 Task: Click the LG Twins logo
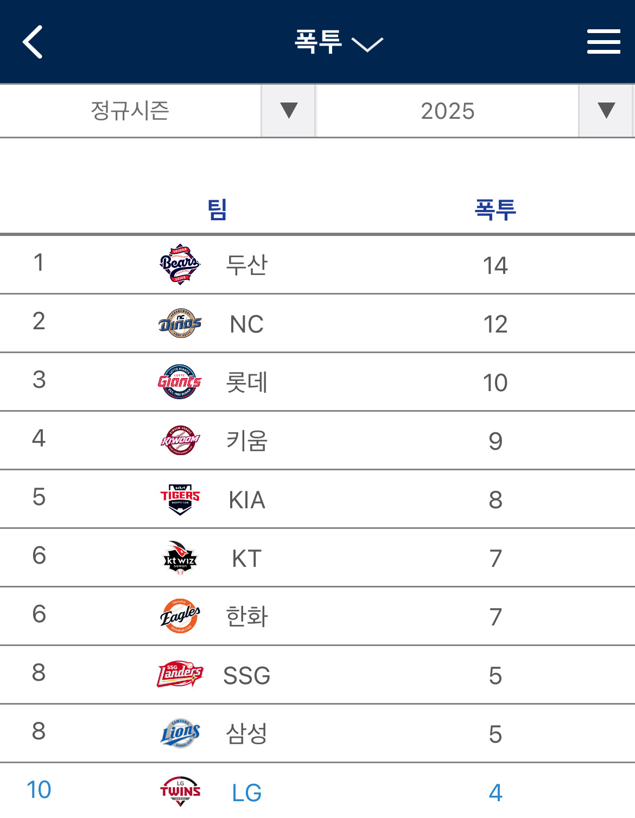tap(180, 791)
